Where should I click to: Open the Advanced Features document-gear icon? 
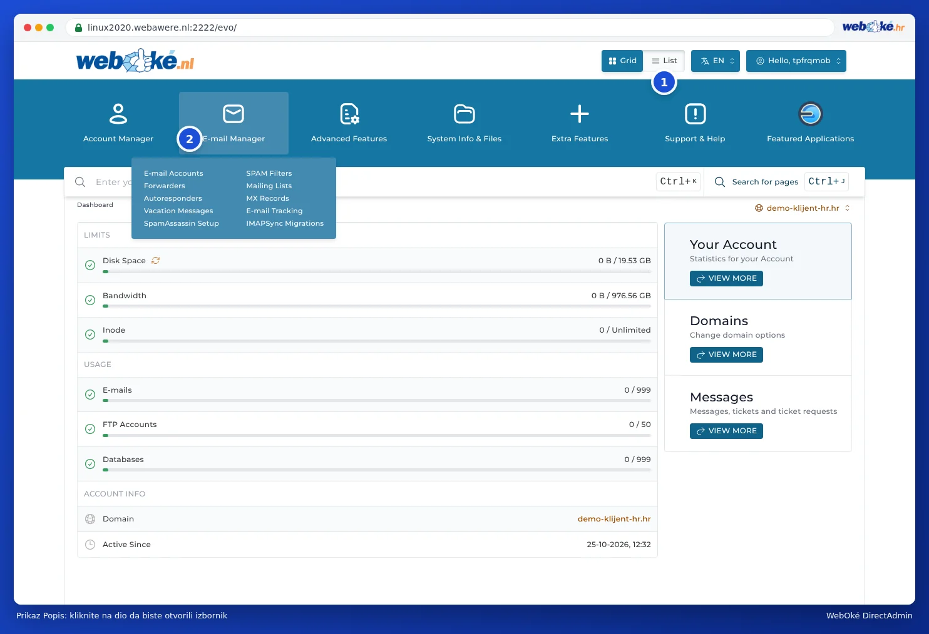pos(349,114)
